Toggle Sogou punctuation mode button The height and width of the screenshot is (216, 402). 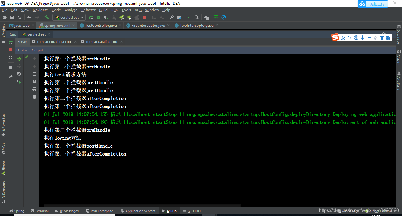[350, 38]
